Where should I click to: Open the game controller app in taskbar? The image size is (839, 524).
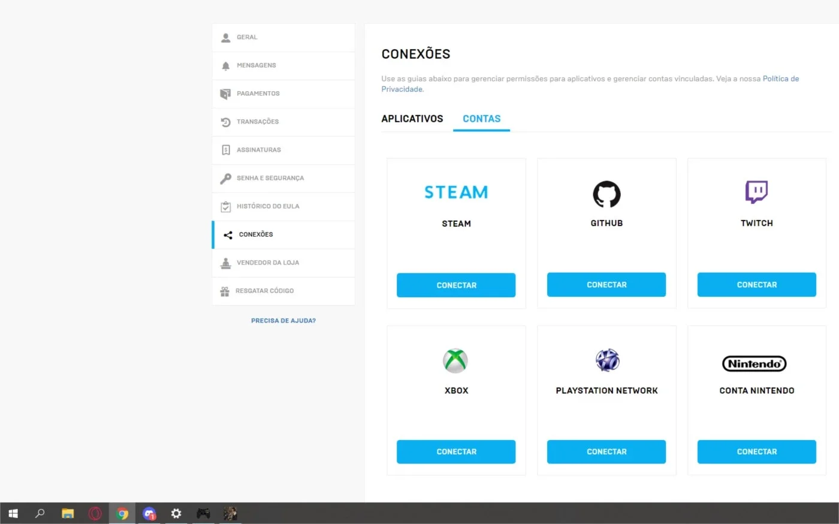(203, 513)
